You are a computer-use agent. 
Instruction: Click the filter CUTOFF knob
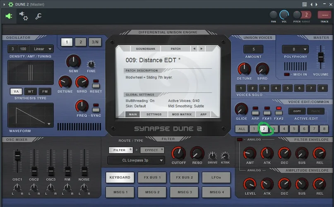[x=178, y=153]
